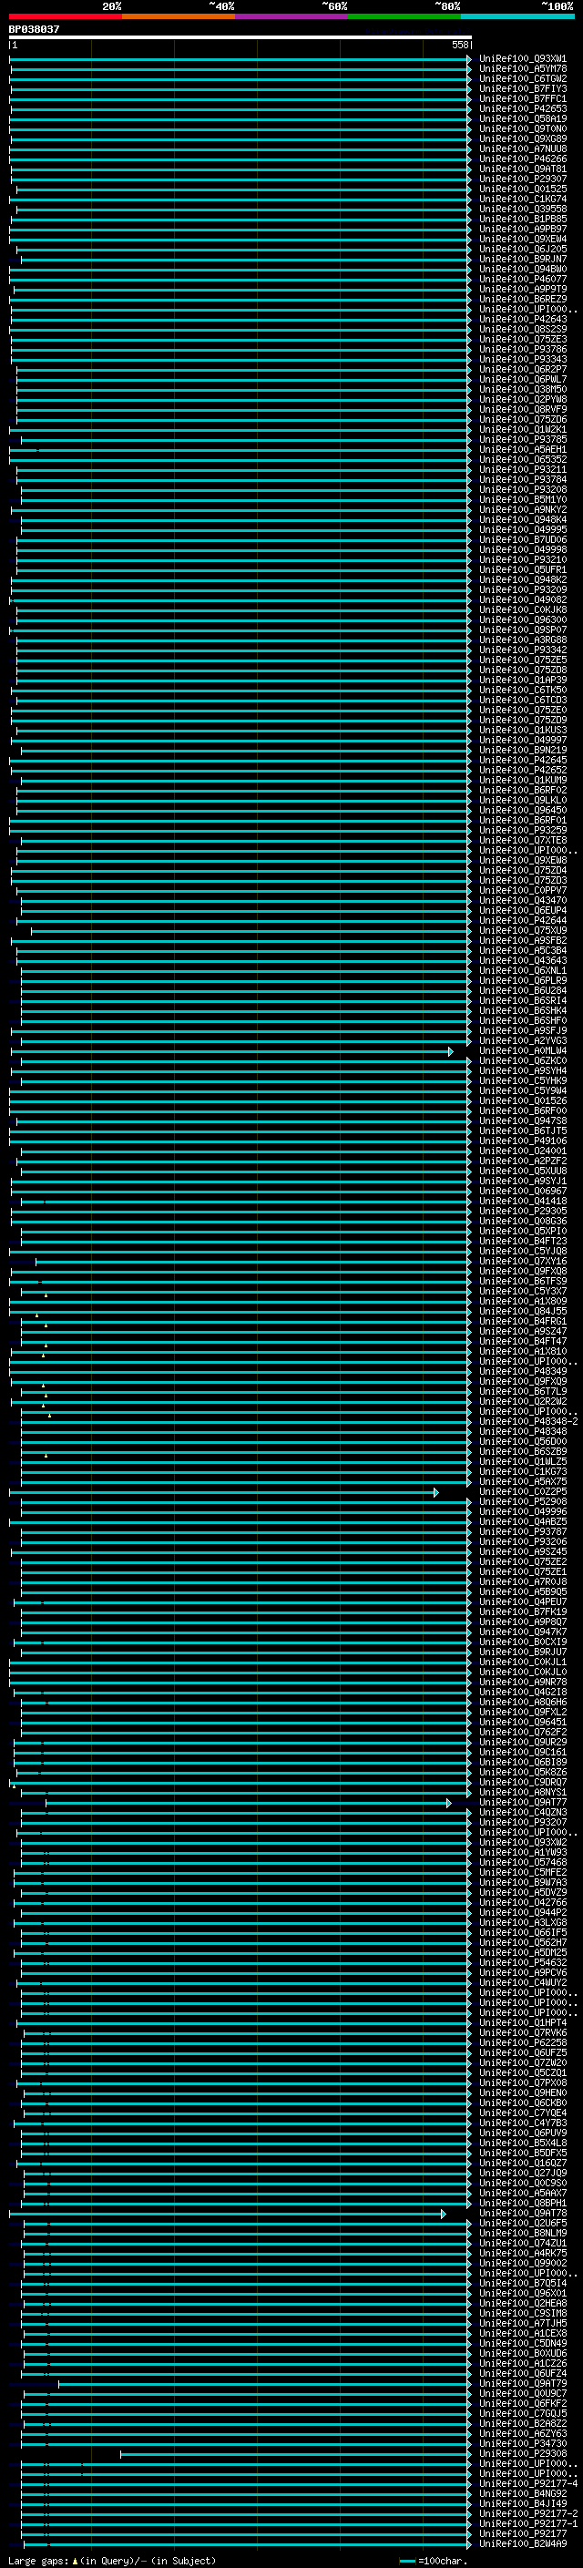Select the UniRef100_P46266 label
This screenshot has width=583, height=2568.
[523, 159]
